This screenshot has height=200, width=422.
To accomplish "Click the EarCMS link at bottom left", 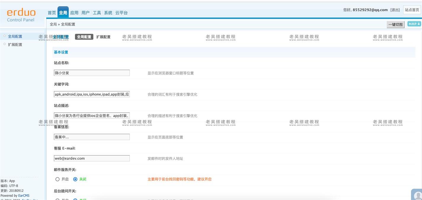I will point(23,195).
